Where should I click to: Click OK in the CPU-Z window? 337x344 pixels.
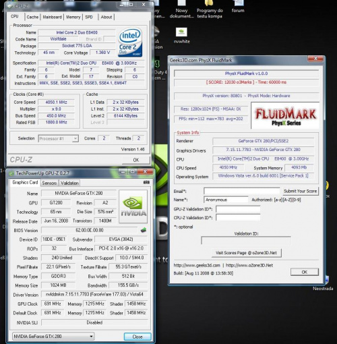tap(136, 160)
